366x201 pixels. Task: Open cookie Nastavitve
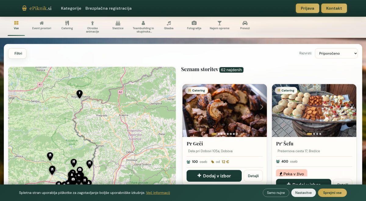(303, 193)
